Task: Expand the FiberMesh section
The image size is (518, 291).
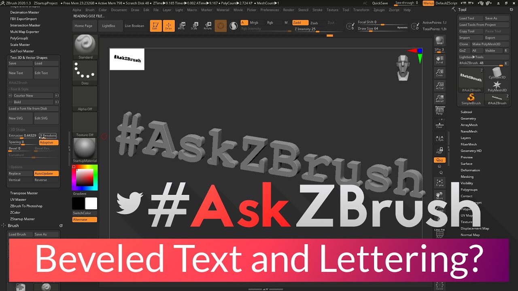Action: click(x=469, y=144)
